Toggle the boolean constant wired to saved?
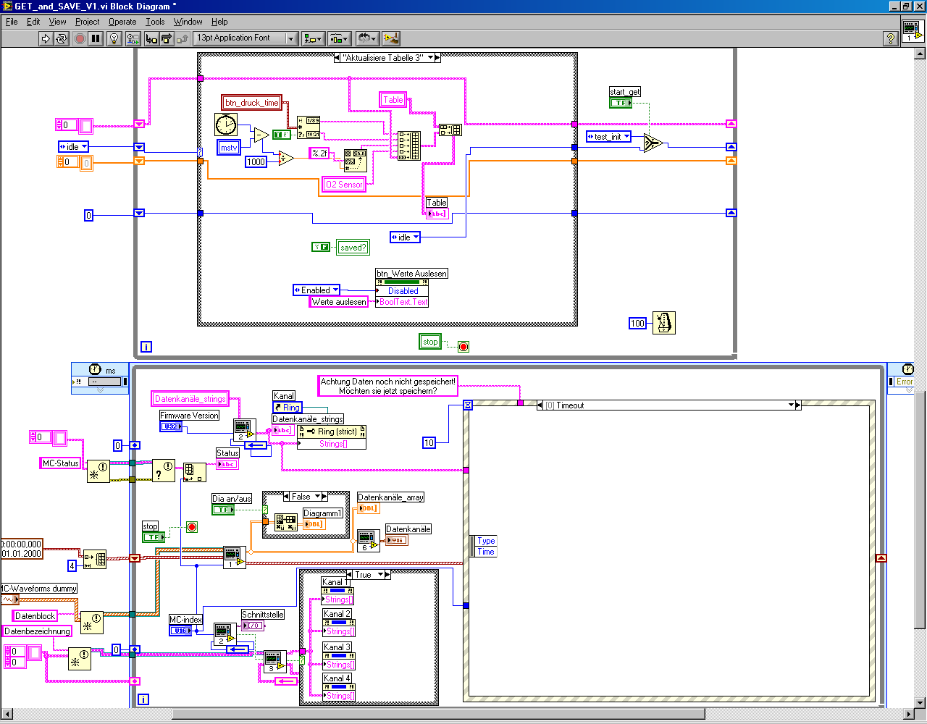Image resolution: width=927 pixels, height=724 pixels. coord(321,247)
